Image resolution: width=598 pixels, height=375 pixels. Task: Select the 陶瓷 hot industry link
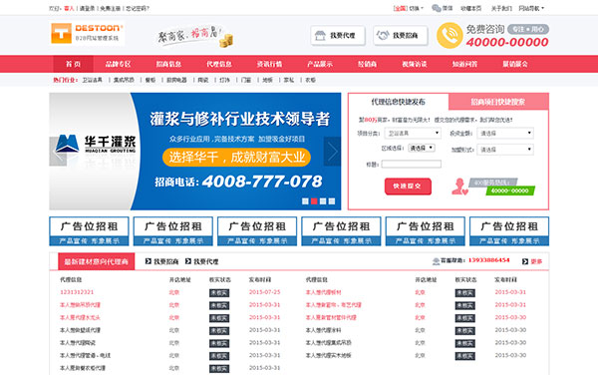point(203,80)
